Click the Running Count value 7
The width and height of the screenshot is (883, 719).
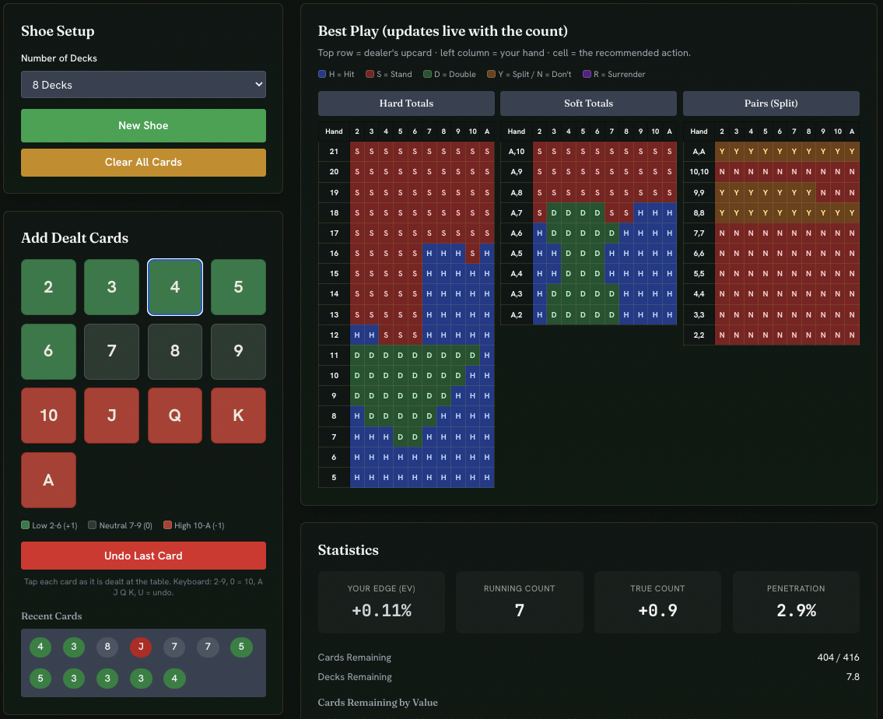[519, 610]
